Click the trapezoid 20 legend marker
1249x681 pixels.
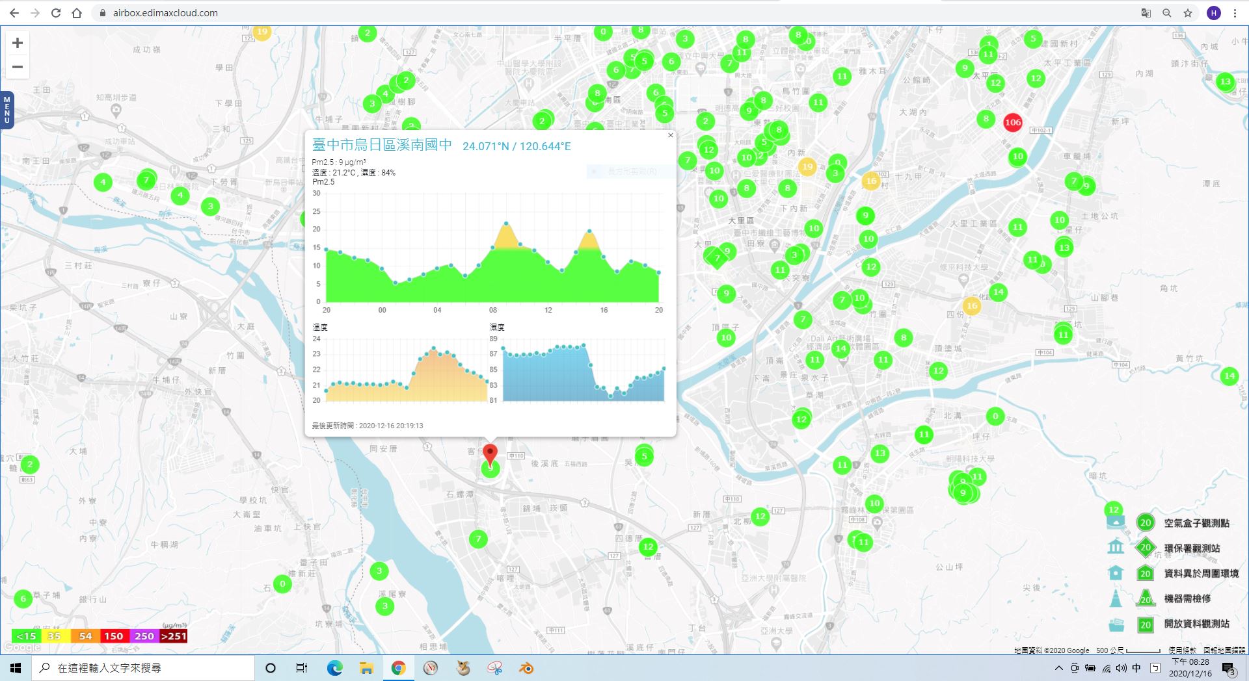(x=1146, y=598)
